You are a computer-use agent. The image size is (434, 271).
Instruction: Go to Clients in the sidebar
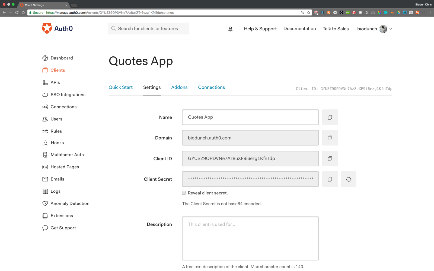pyautogui.click(x=54, y=70)
